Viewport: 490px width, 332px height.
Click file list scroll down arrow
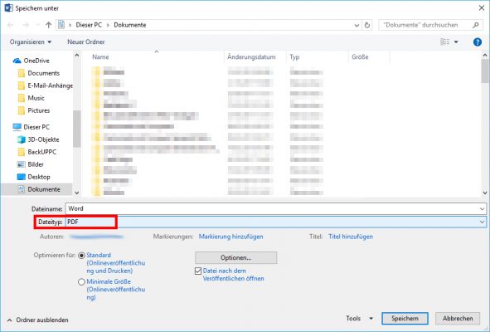(x=485, y=193)
